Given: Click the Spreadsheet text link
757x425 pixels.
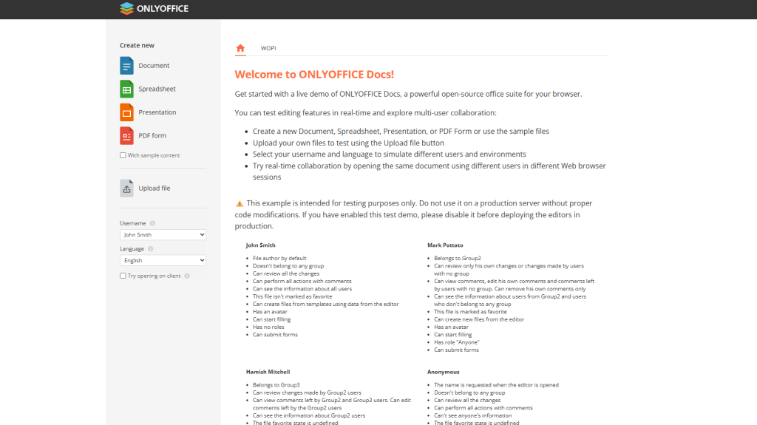Looking at the screenshot, I should coord(157,89).
